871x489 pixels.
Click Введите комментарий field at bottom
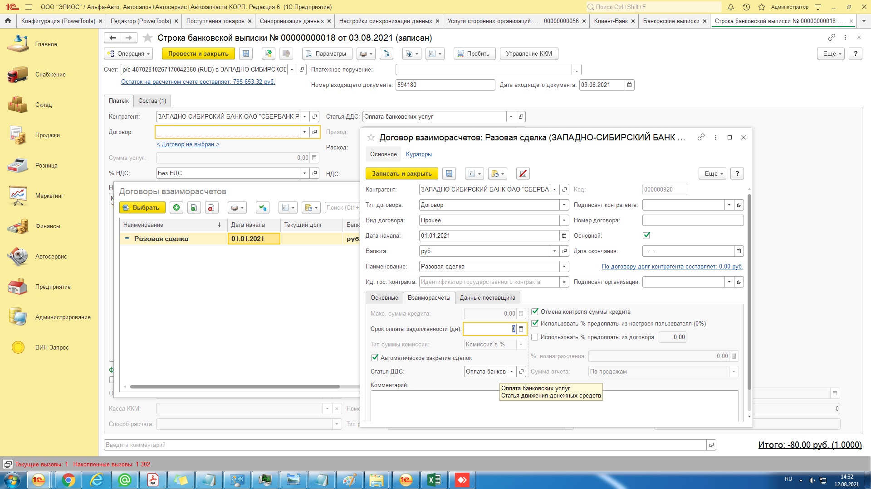pos(405,445)
